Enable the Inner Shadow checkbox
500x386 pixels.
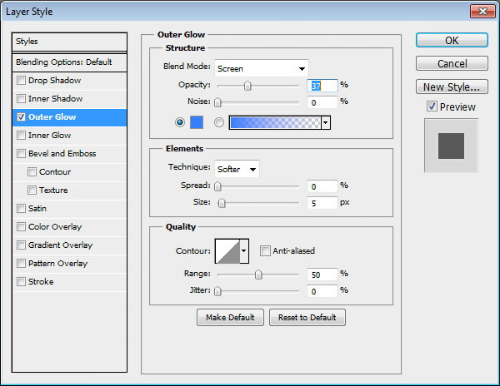tap(21, 99)
